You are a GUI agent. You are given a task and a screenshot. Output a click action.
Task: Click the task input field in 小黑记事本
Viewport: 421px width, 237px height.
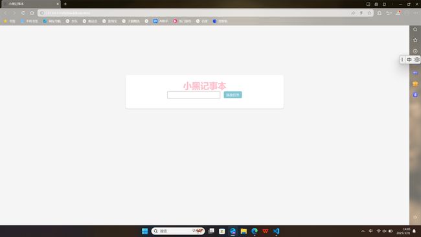(x=194, y=95)
